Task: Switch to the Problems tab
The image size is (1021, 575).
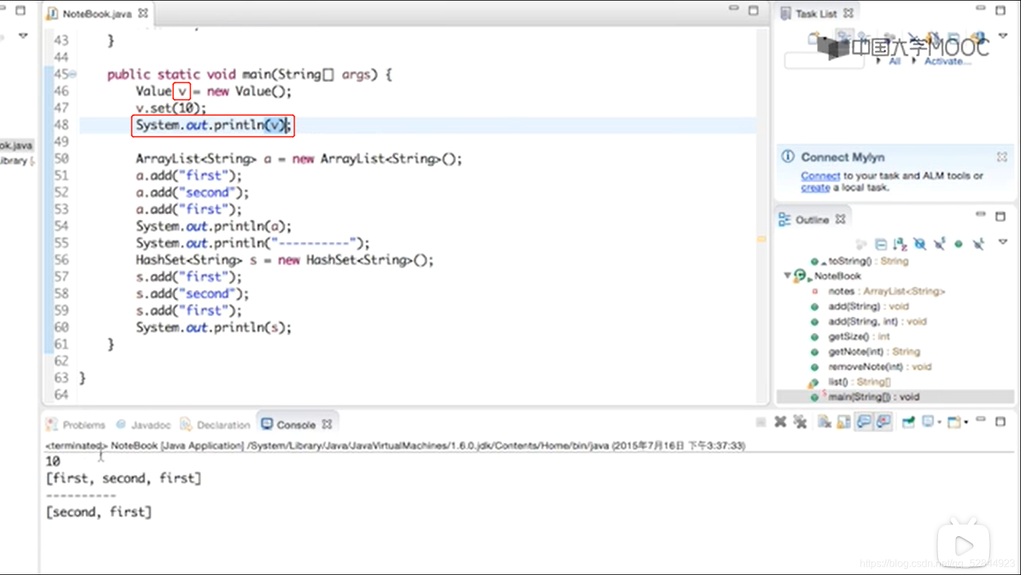Action: pos(76,425)
